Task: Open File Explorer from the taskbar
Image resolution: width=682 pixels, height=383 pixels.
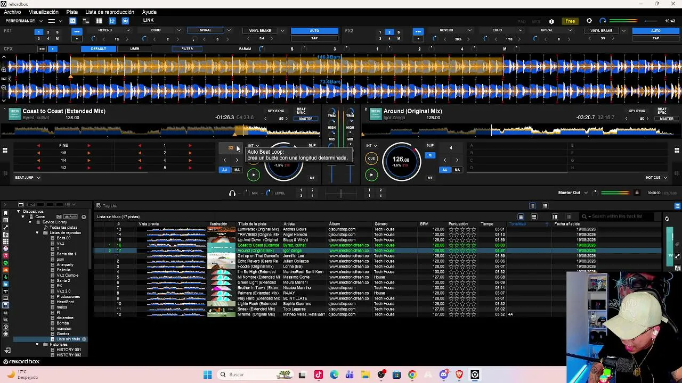Action: (366, 374)
